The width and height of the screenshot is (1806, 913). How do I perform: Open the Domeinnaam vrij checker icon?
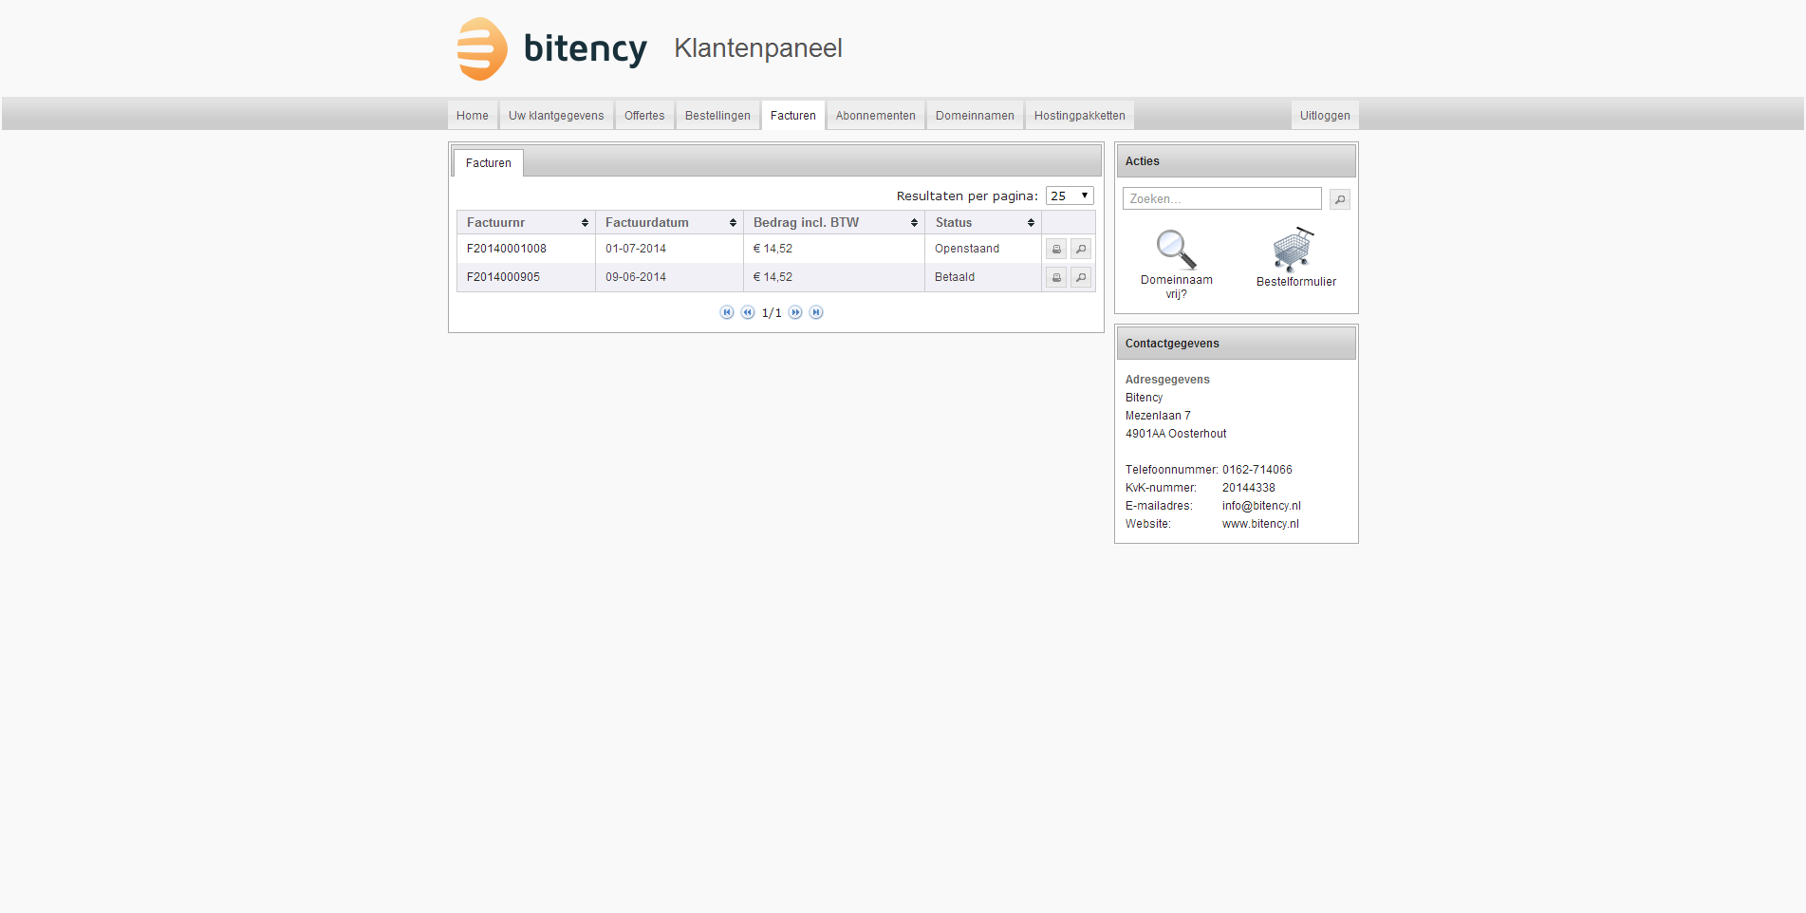click(1176, 251)
